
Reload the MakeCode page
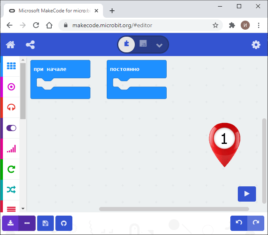(x=36, y=25)
